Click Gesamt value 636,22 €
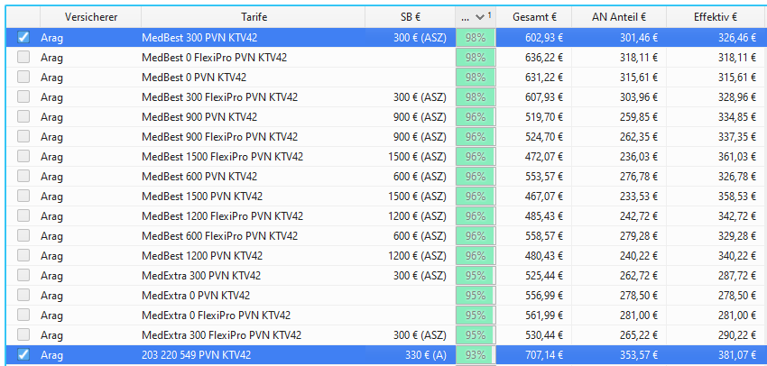 [x=542, y=58]
